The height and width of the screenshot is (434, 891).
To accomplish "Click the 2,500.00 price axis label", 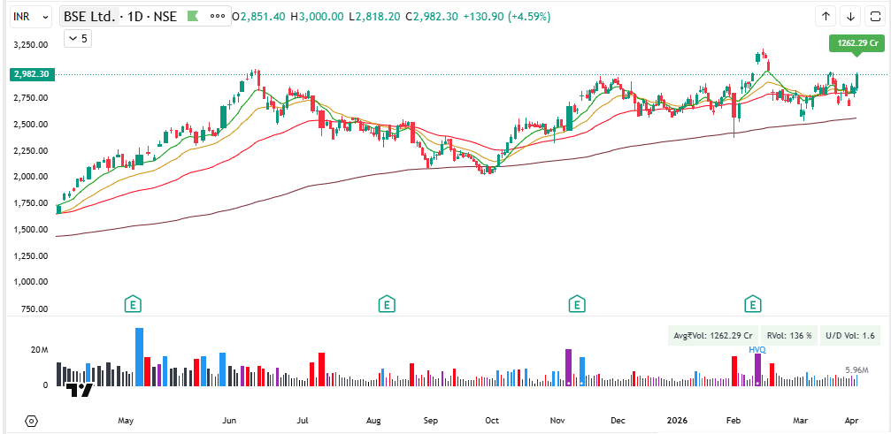I will coord(30,125).
